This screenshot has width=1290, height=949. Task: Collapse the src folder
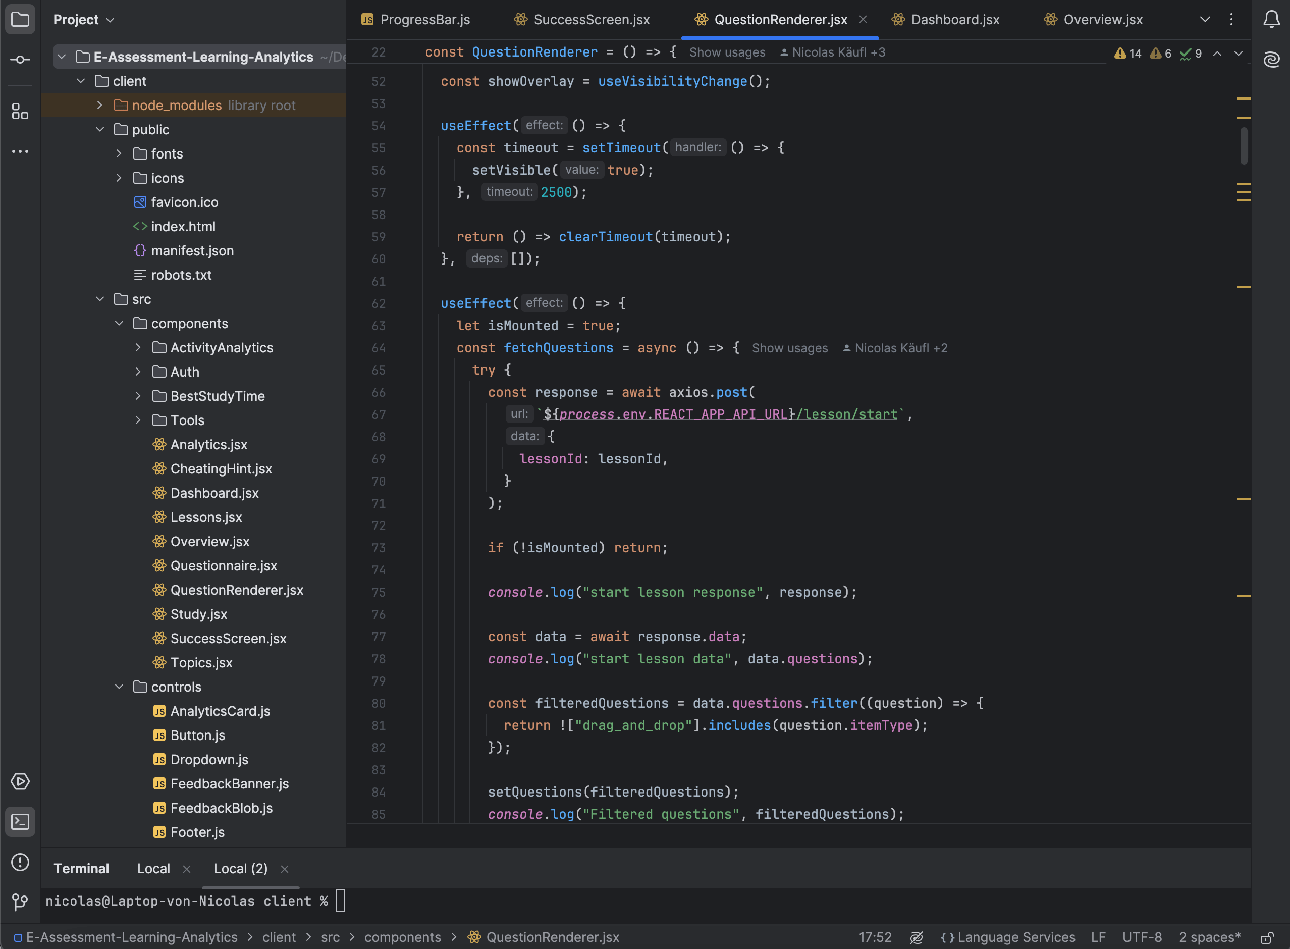99,299
